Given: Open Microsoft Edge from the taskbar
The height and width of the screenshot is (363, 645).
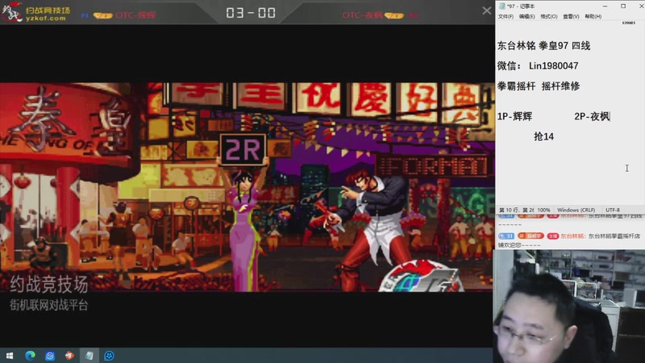Looking at the screenshot, I should click(x=30, y=356).
